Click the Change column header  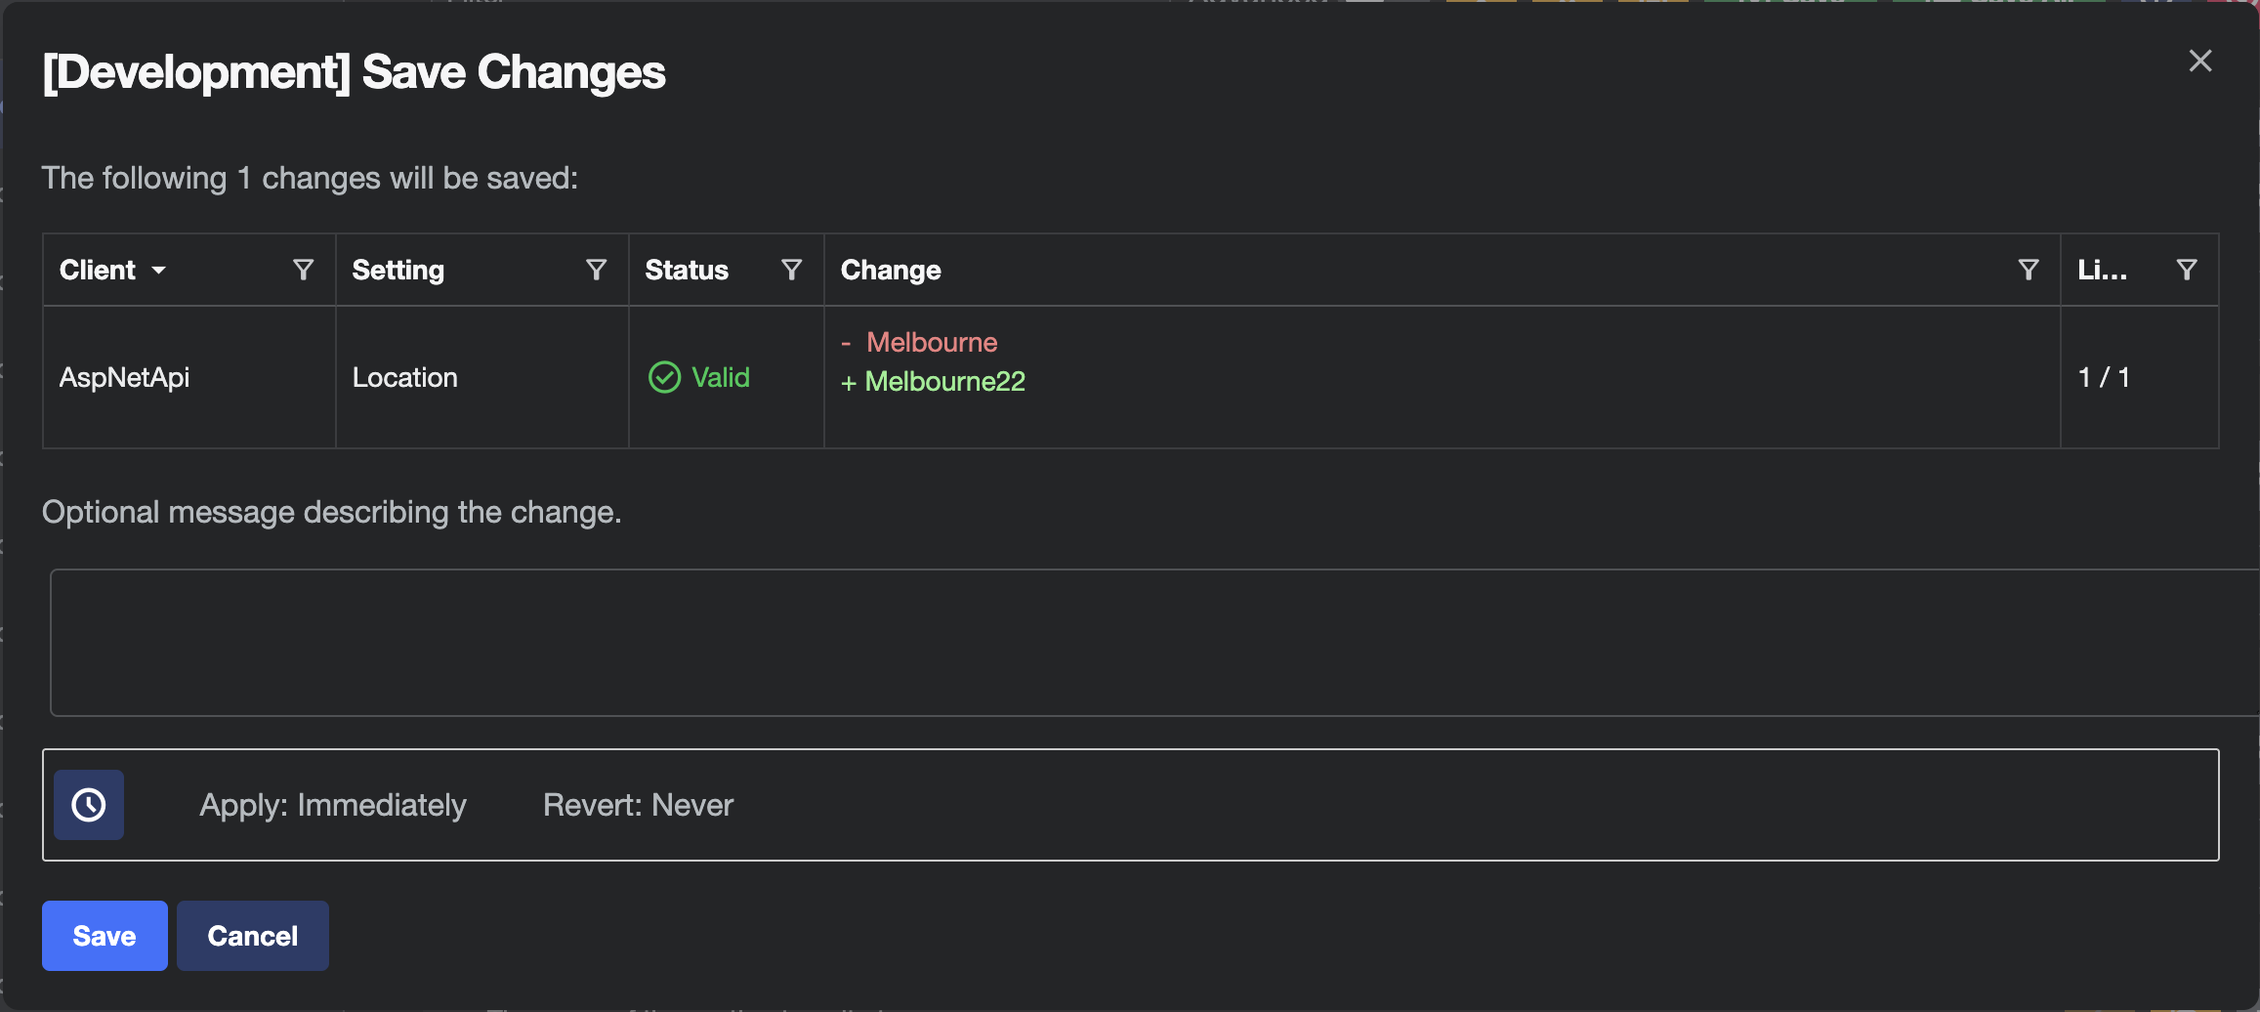pos(891,270)
